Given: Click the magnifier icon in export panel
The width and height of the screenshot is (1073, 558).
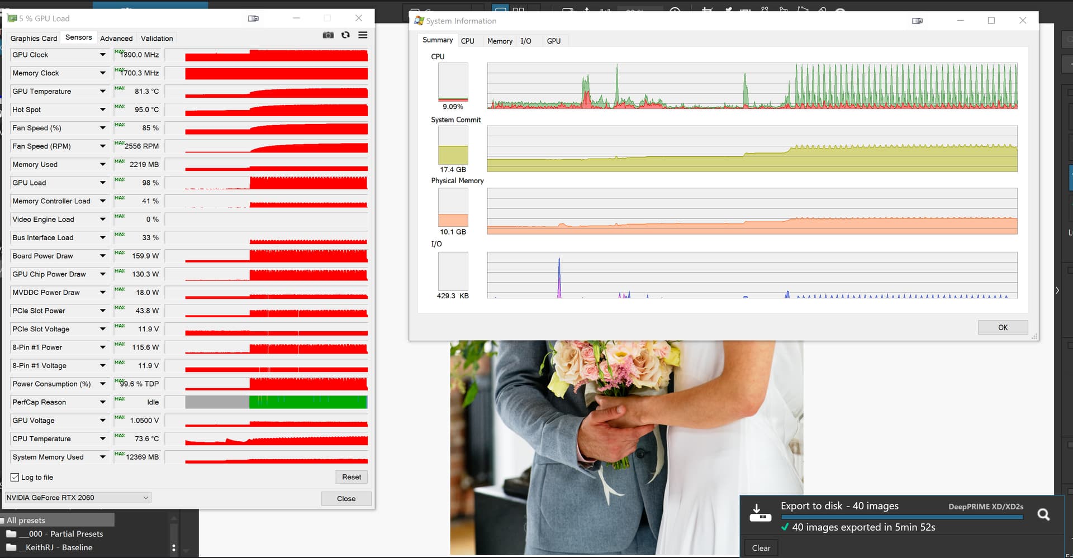Looking at the screenshot, I should [x=1043, y=514].
